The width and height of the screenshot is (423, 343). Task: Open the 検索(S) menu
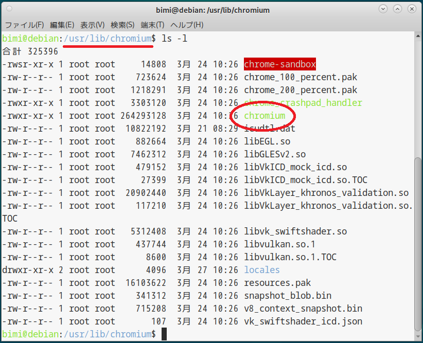[122, 25]
